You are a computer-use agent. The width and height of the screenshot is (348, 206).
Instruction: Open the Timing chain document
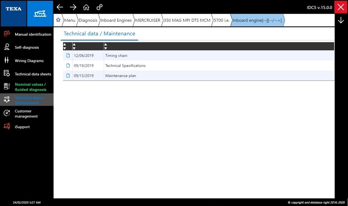(116, 56)
